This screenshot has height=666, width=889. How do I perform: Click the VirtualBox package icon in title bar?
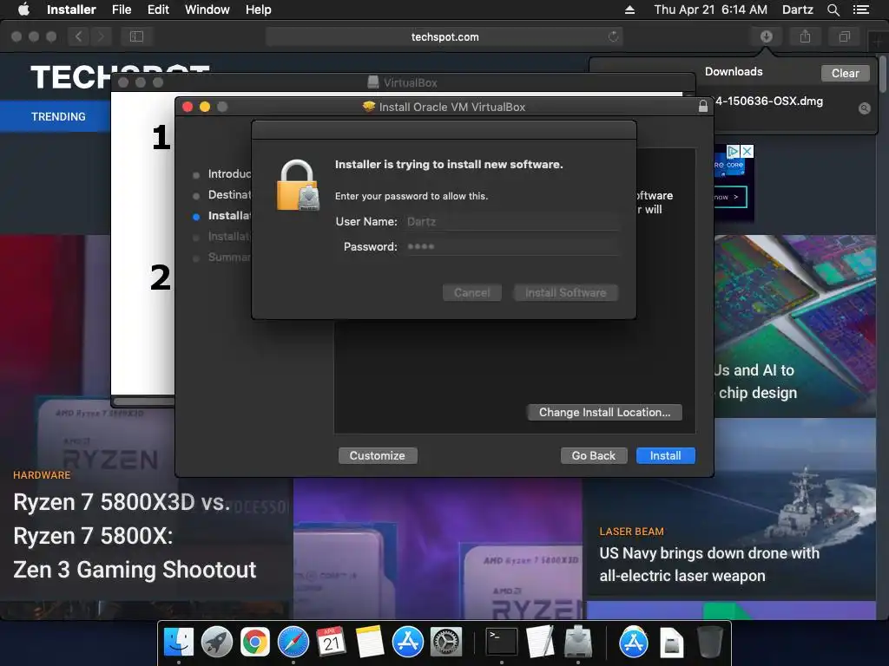(368, 107)
